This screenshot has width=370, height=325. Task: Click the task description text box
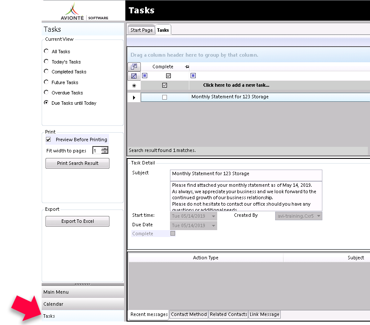tap(246, 196)
